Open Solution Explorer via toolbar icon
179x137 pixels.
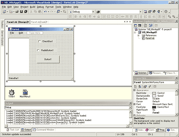tap(145, 12)
